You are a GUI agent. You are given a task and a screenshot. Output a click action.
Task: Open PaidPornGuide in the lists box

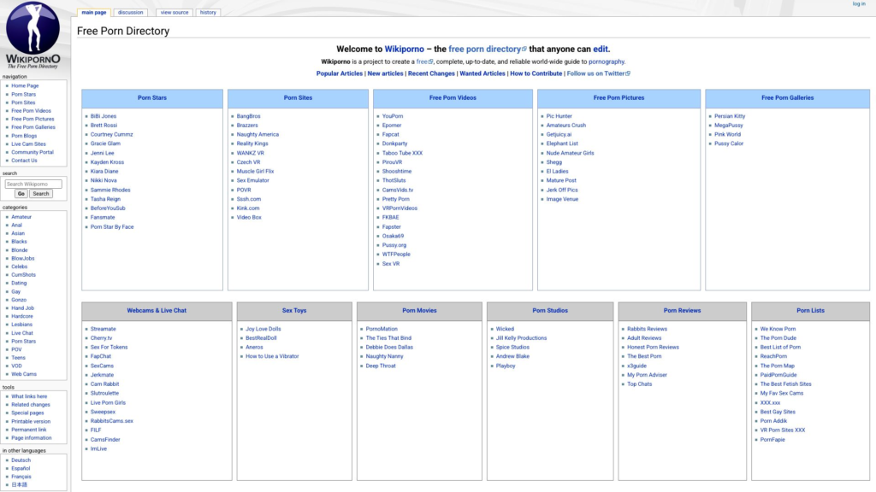pos(778,376)
